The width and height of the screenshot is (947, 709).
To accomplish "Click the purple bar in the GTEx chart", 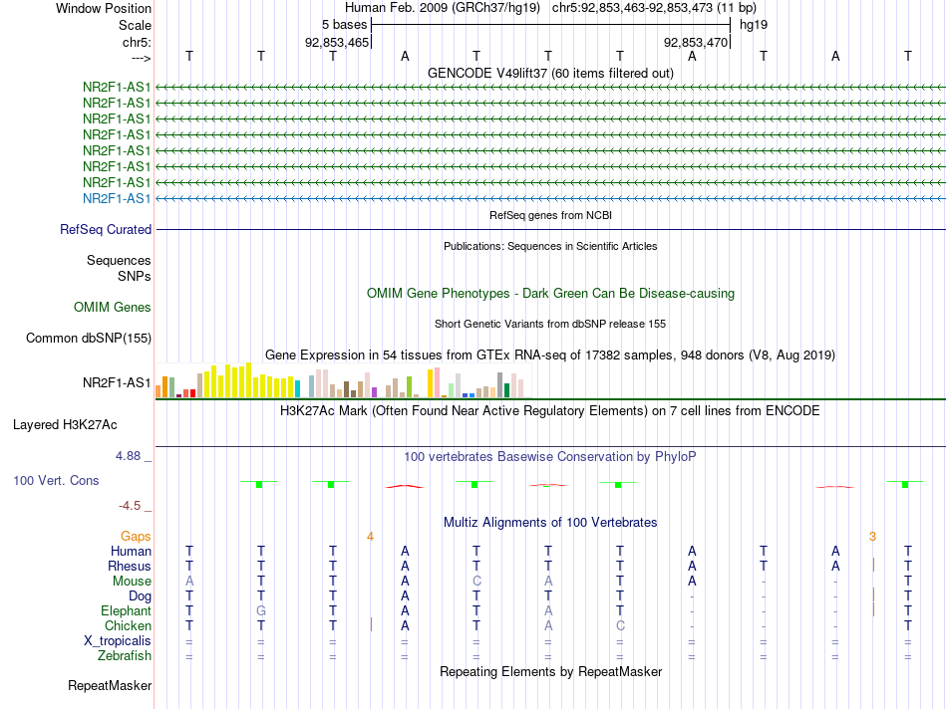I will click(x=375, y=392).
